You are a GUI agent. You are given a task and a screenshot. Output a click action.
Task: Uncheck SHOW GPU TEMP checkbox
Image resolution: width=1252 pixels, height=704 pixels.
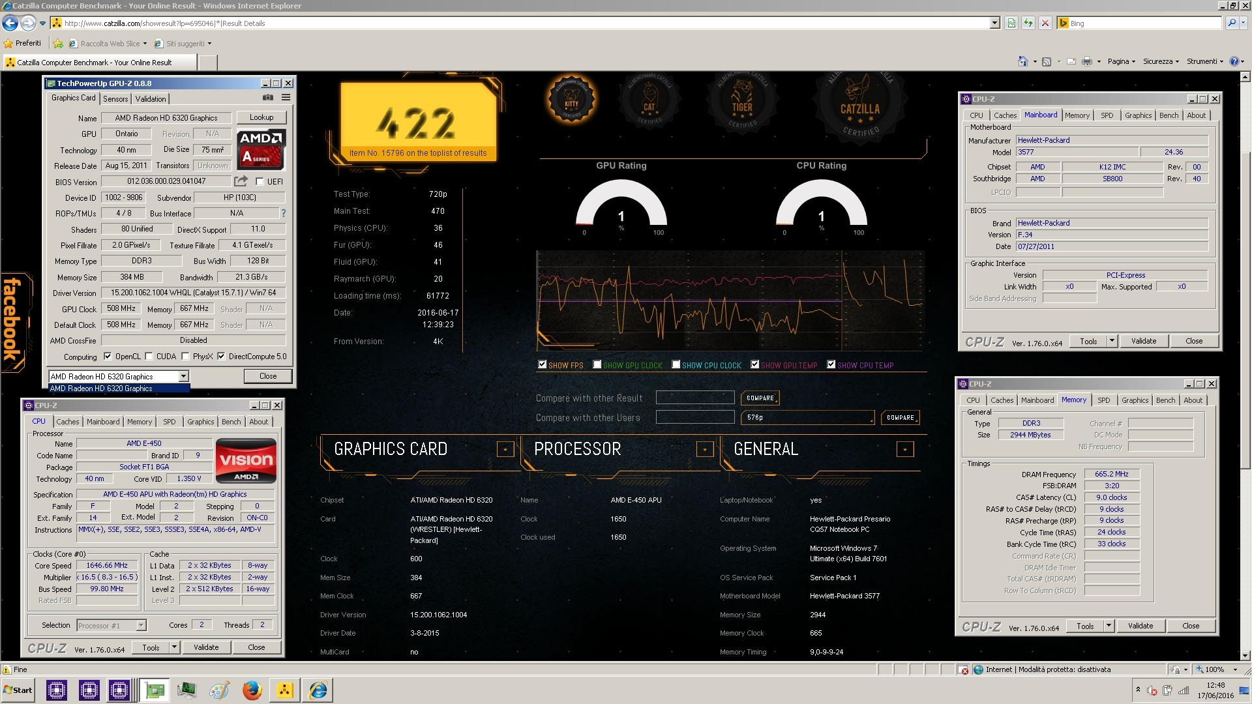754,364
